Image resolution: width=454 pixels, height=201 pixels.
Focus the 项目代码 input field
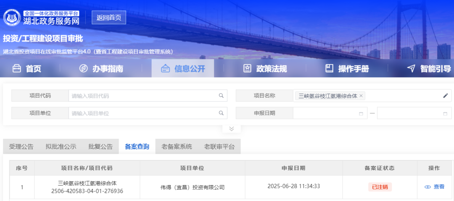(148, 96)
